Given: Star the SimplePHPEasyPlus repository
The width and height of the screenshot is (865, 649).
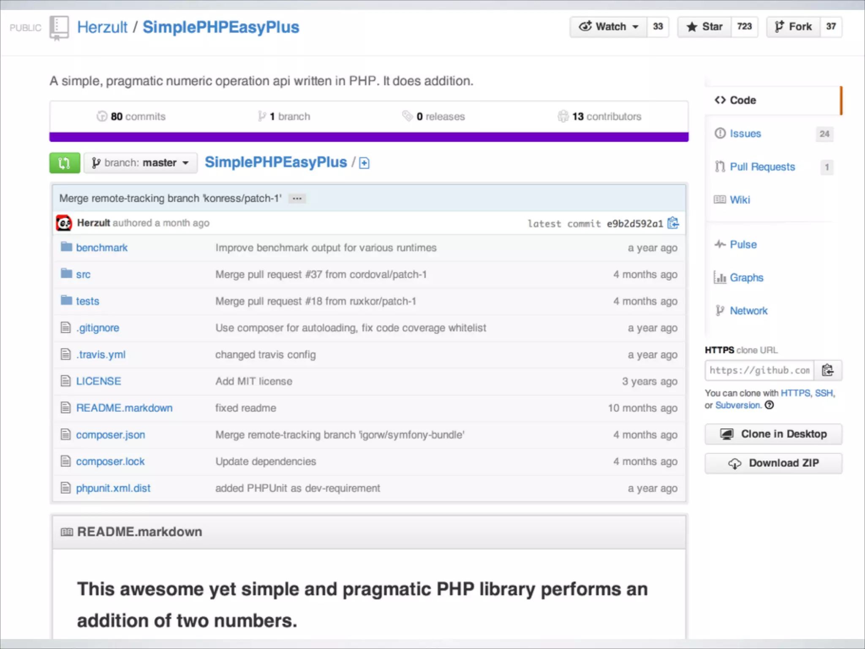Looking at the screenshot, I should (705, 27).
